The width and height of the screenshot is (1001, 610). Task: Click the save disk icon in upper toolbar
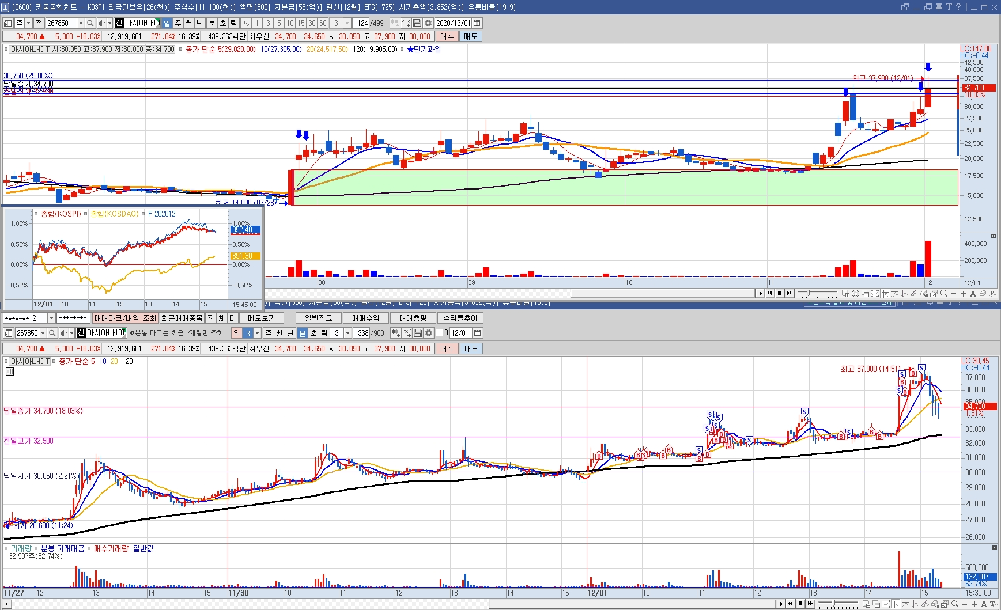(417, 23)
